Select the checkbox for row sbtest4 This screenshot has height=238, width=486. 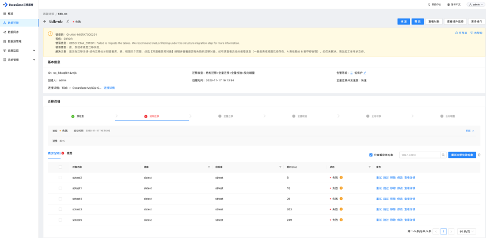(x=60, y=199)
